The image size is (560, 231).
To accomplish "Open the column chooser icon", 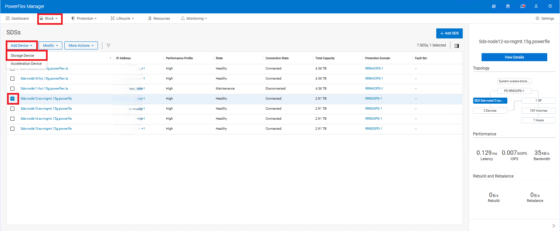I will (457, 46).
